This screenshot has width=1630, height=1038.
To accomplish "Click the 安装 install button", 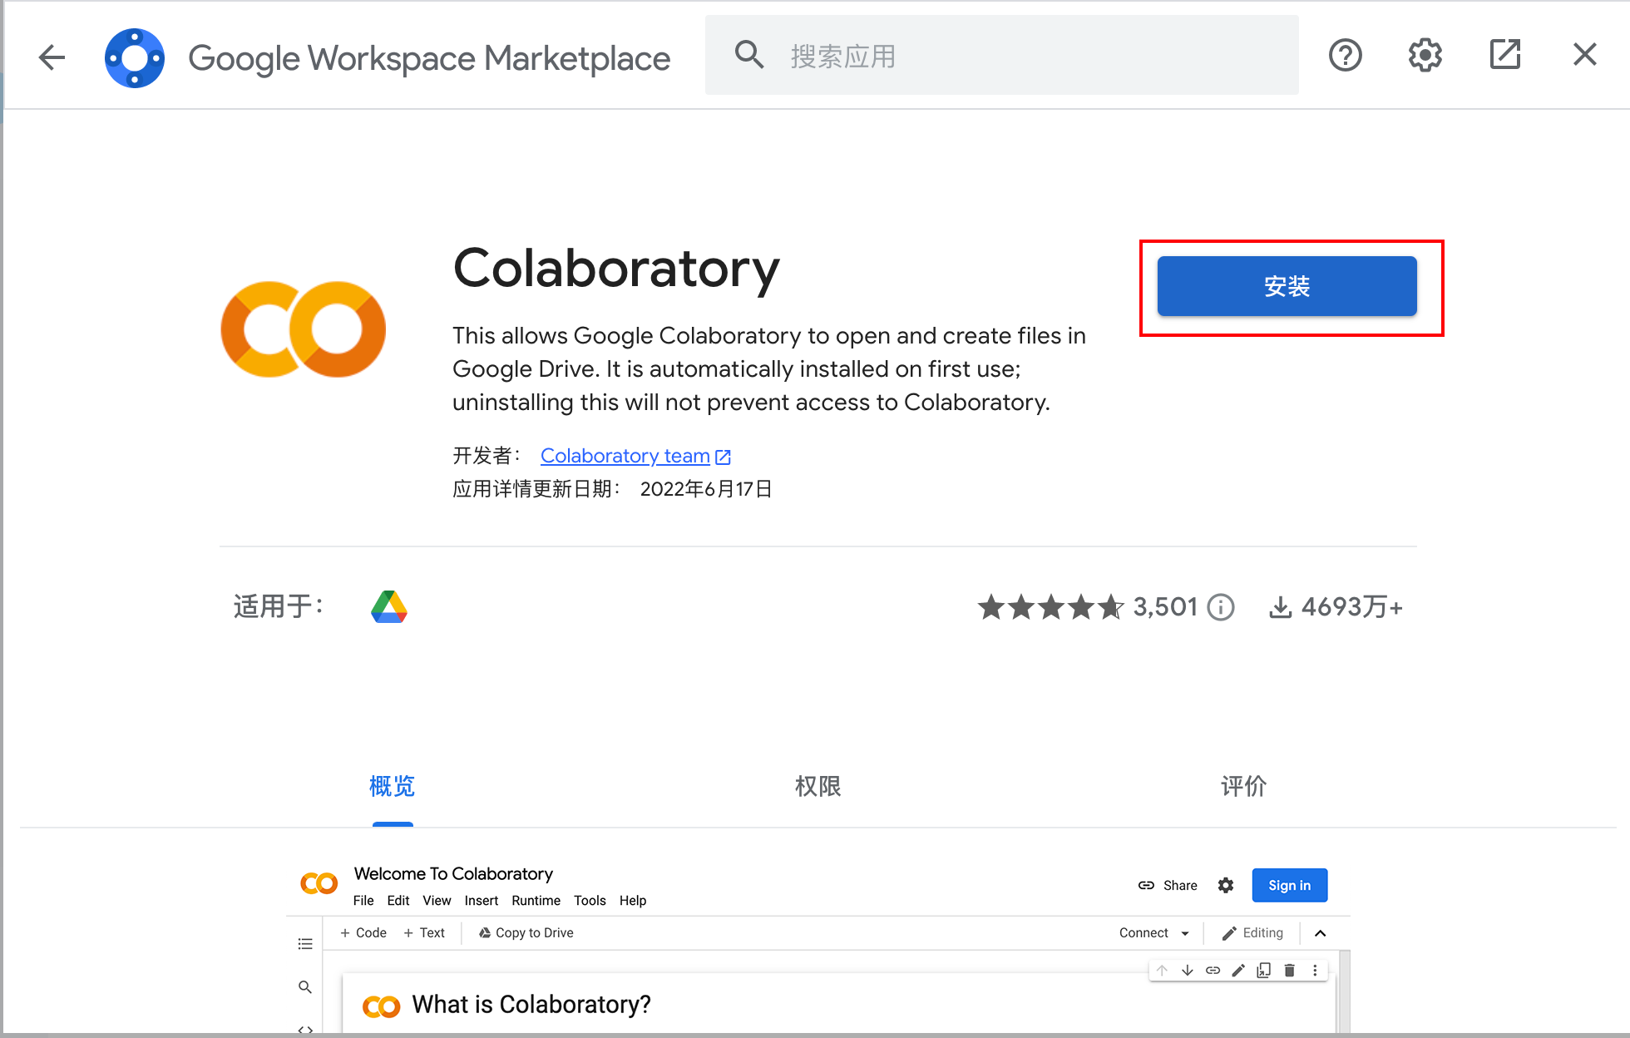I will point(1286,285).
